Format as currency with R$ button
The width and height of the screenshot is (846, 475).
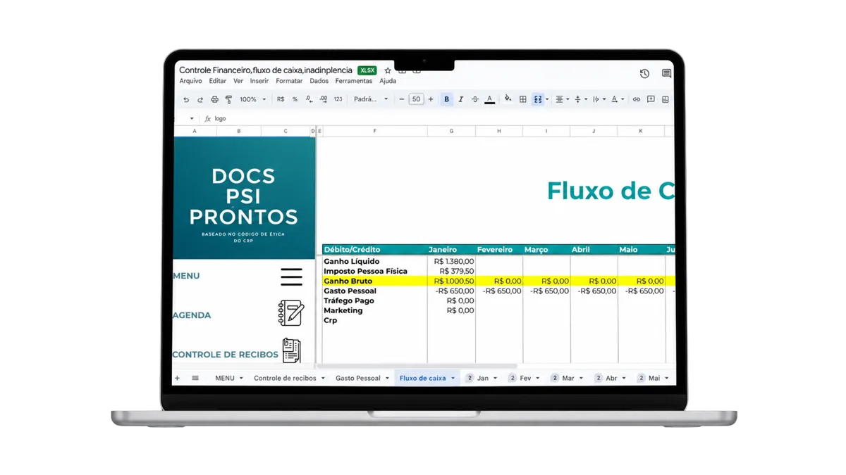coord(281,100)
